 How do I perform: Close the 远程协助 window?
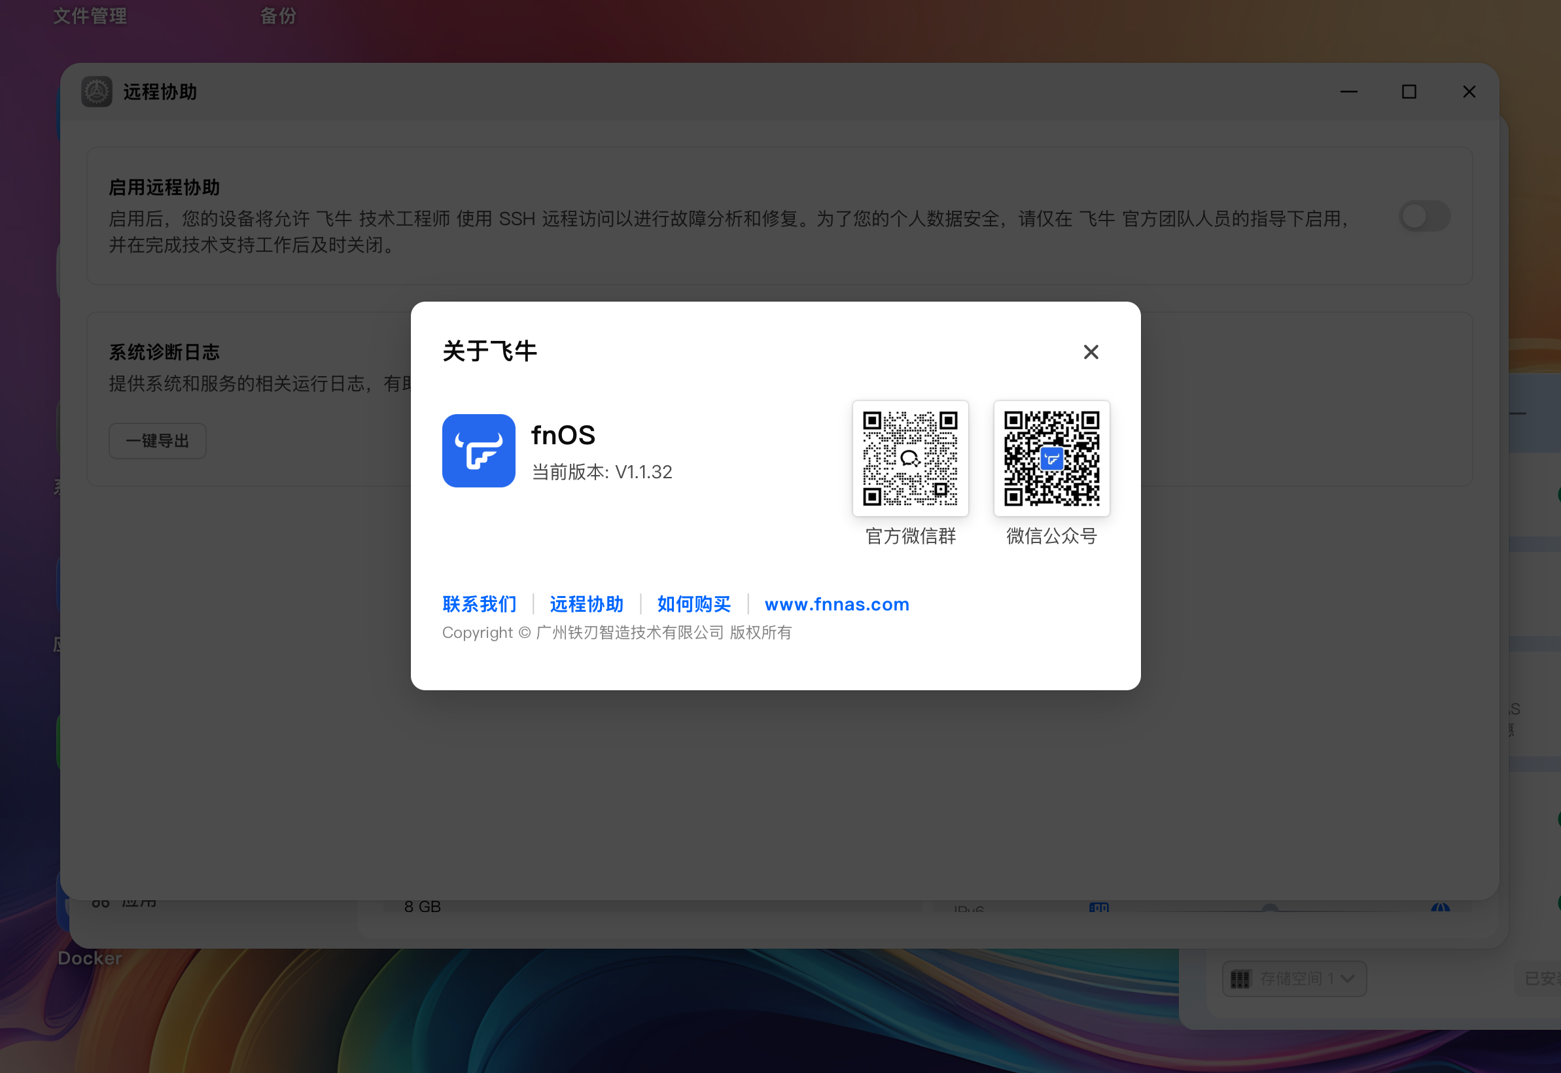(x=1469, y=92)
